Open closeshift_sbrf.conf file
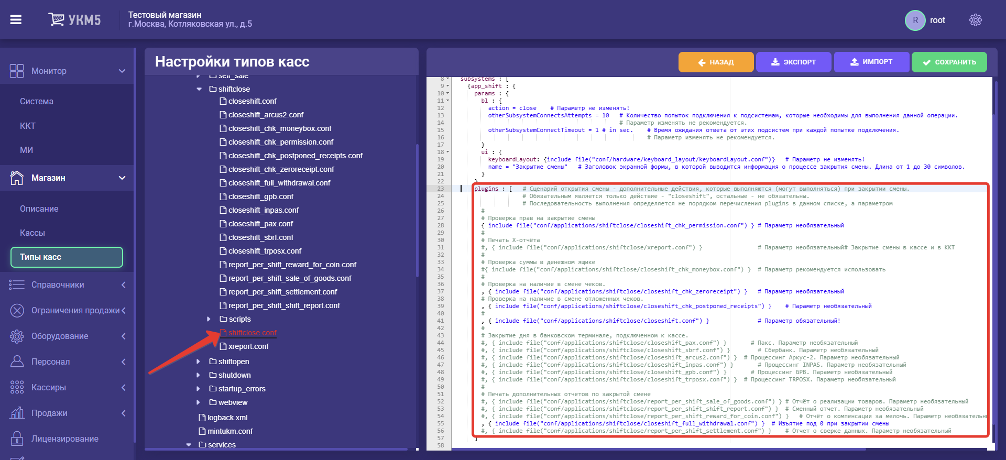The image size is (1006, 460). pos(261,237)
